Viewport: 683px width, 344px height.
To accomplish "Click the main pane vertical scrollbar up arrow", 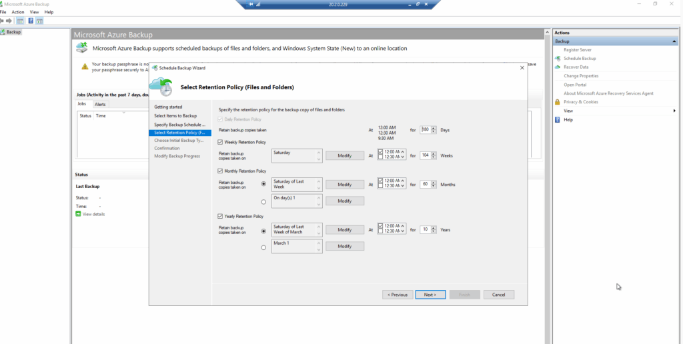I will coord(548,33).
